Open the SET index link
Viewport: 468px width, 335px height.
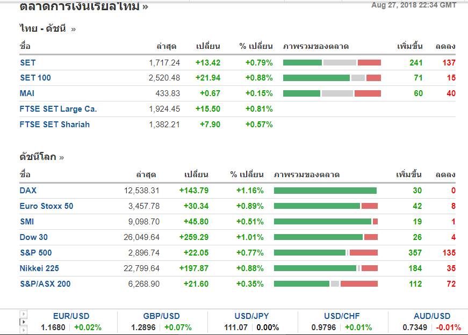point(28,63)
